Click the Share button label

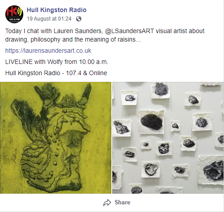[123, 203]
